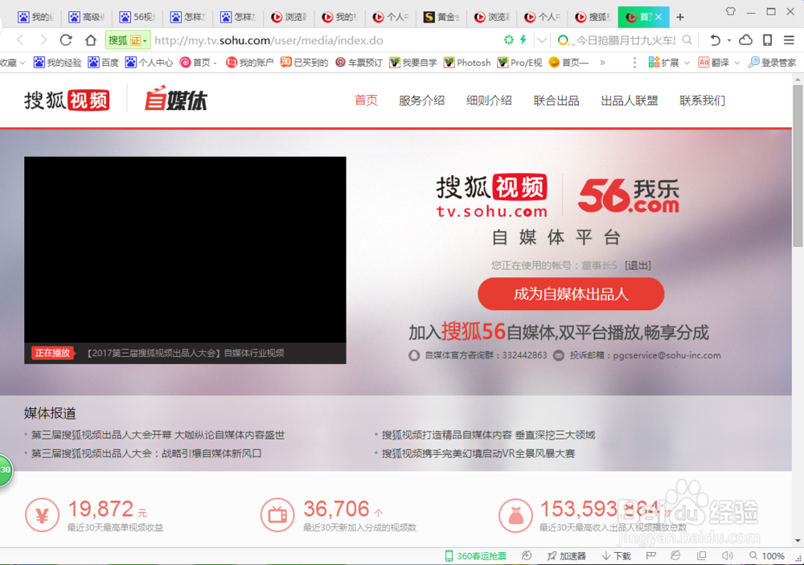Navigate forward with the right arrow
Viewport: 804px width, 565px height.
click(43, 40)
